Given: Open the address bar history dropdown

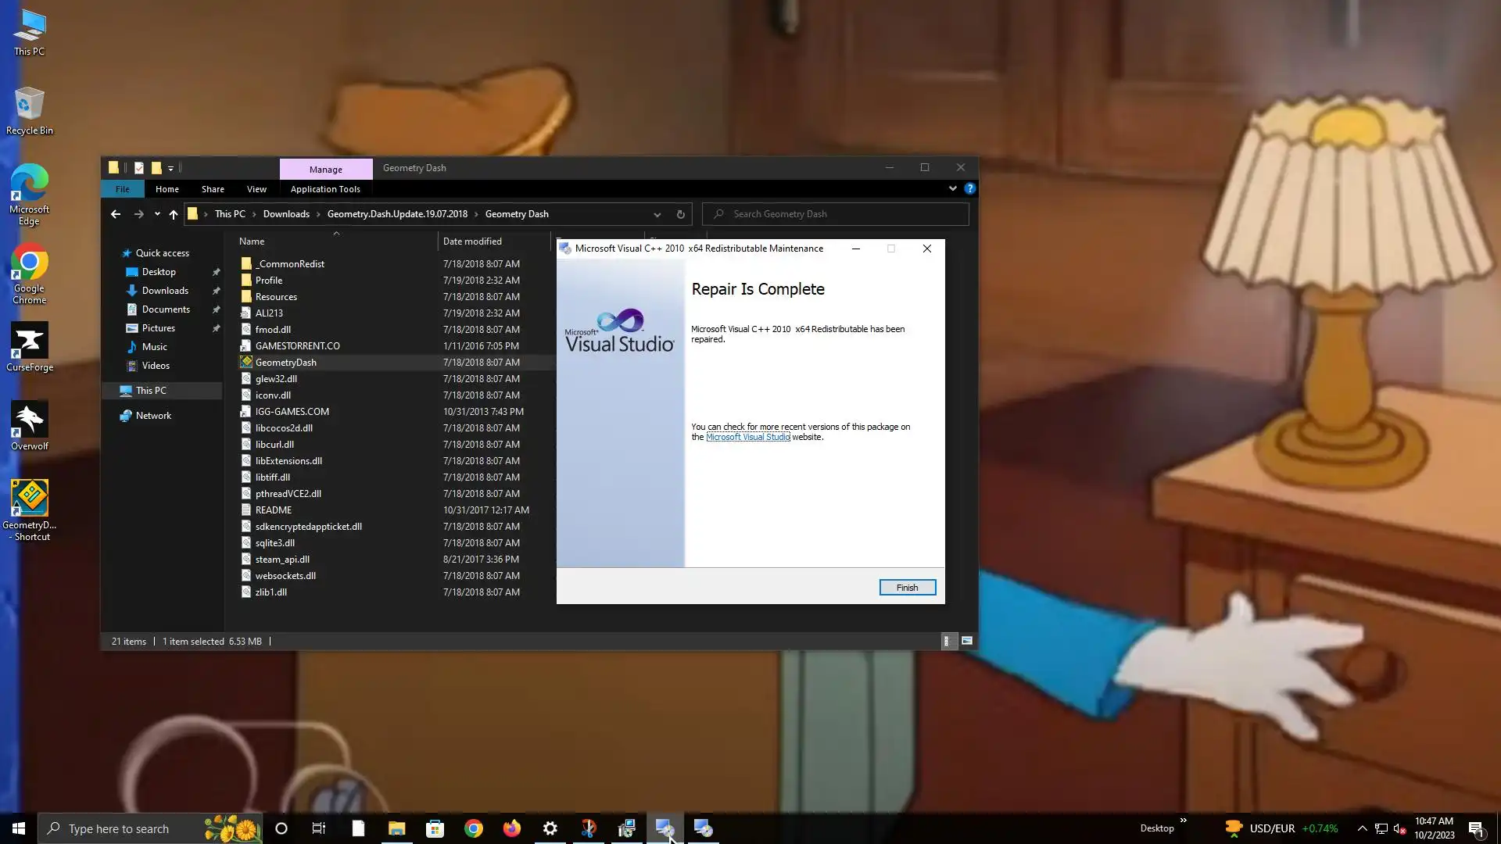Looking at the screenshot, I should [x=657, y=214].
